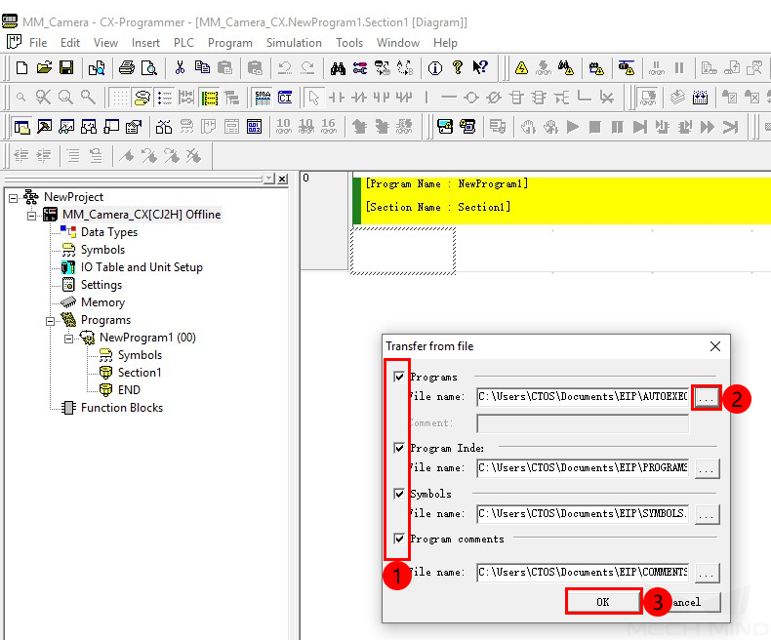Close the Transfer from file dialog
Viewport: 771px width, 640px height.
pos(715,346)
